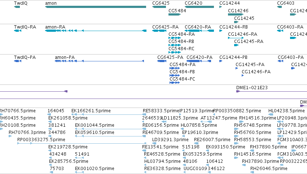This screenshot has height=174, width=307.
Task: Click the CG14244-PB protein label
Action: 233,57
